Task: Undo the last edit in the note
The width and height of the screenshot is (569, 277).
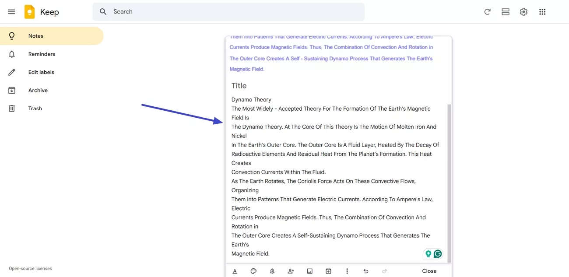Action: (366, 271)
